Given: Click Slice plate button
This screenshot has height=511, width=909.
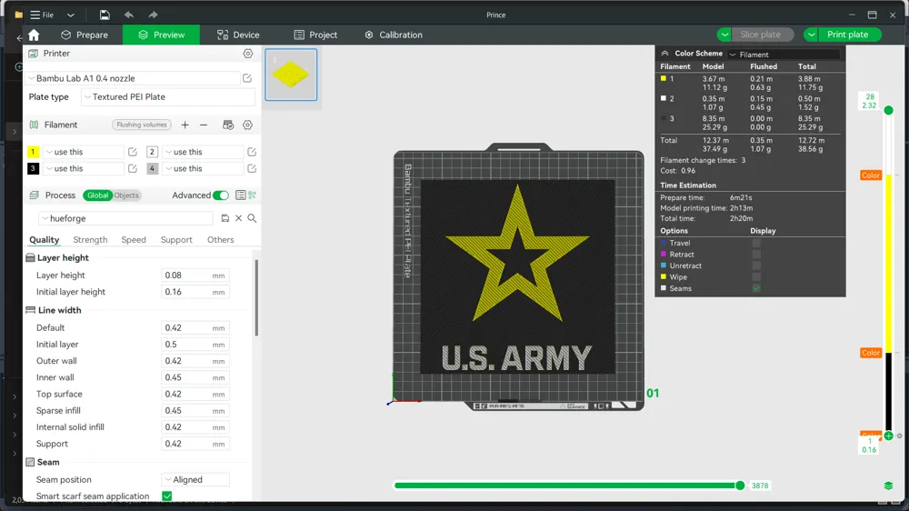Looking at the screenshot, I should point(761,35).
